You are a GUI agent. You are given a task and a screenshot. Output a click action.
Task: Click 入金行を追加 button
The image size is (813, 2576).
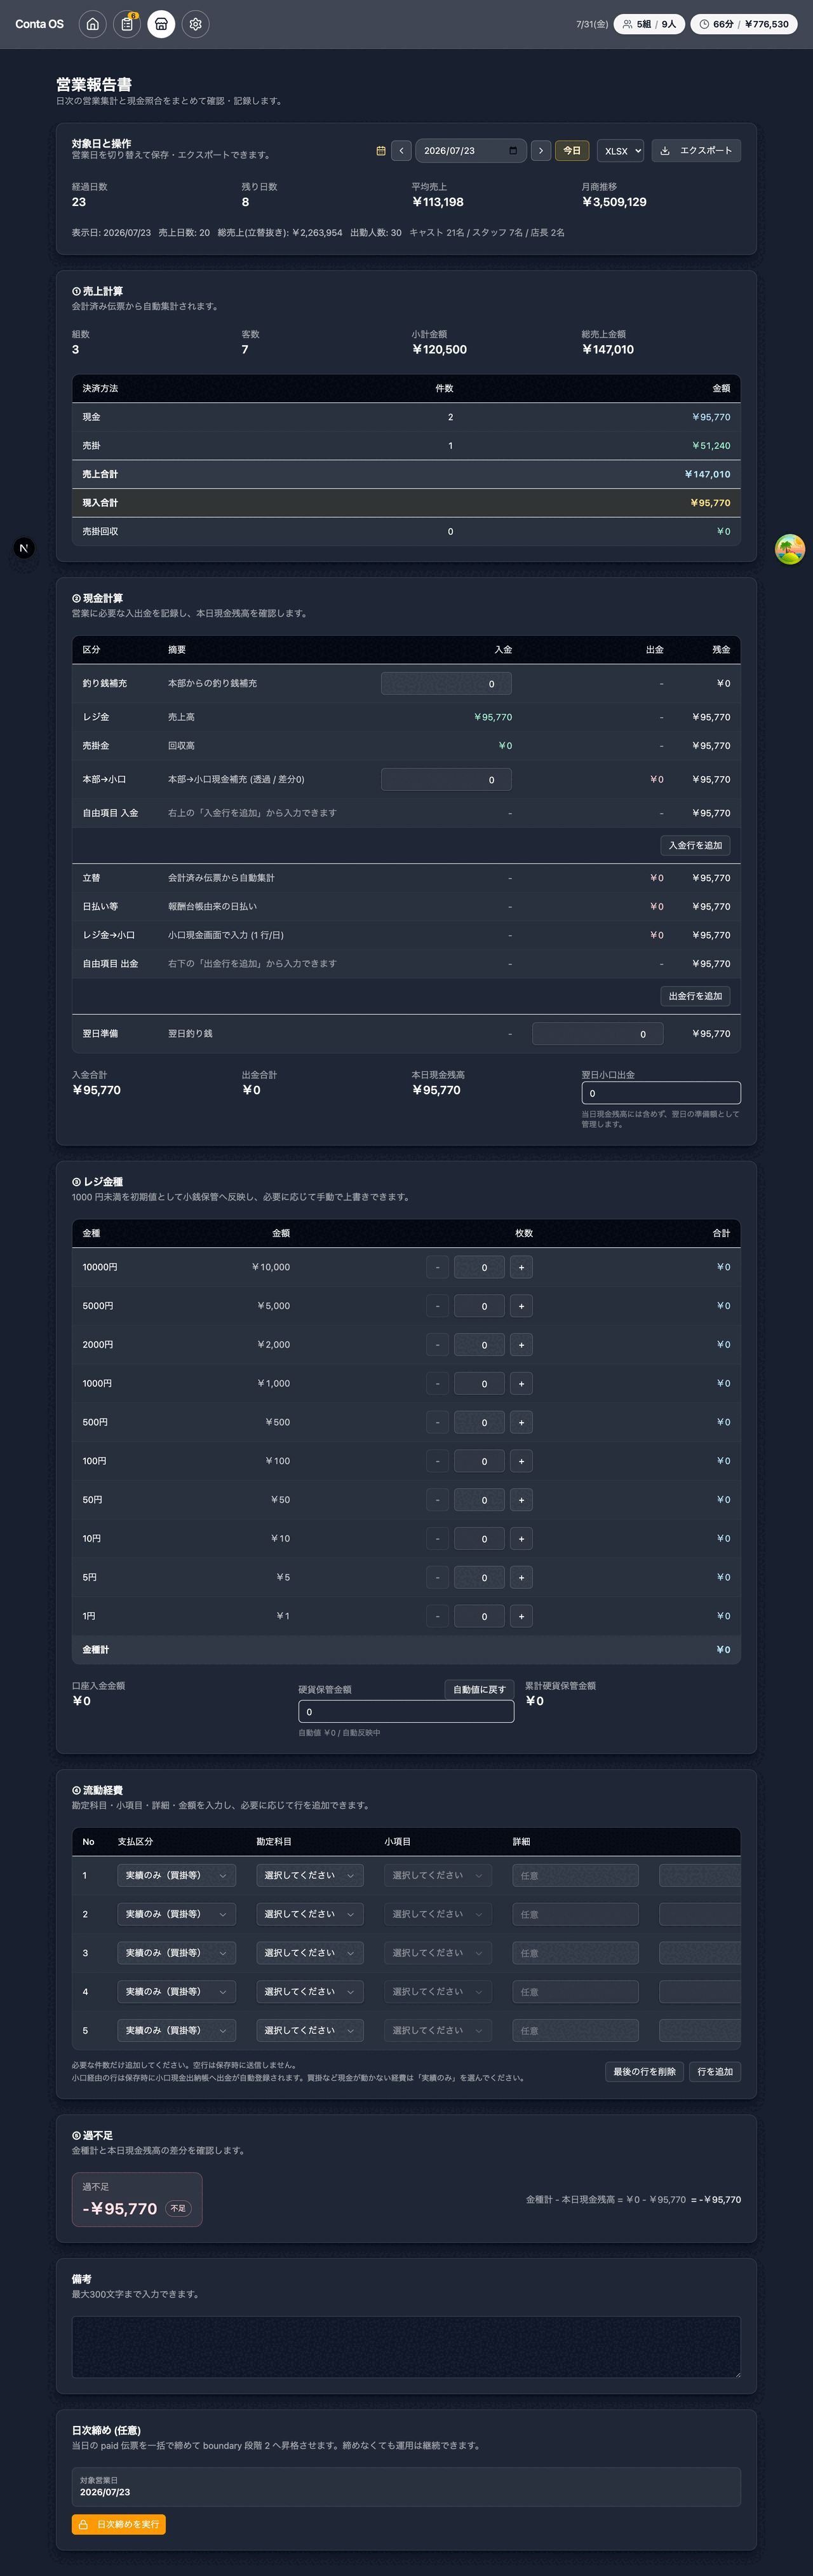pyautogui.click(x=695, y=845)
